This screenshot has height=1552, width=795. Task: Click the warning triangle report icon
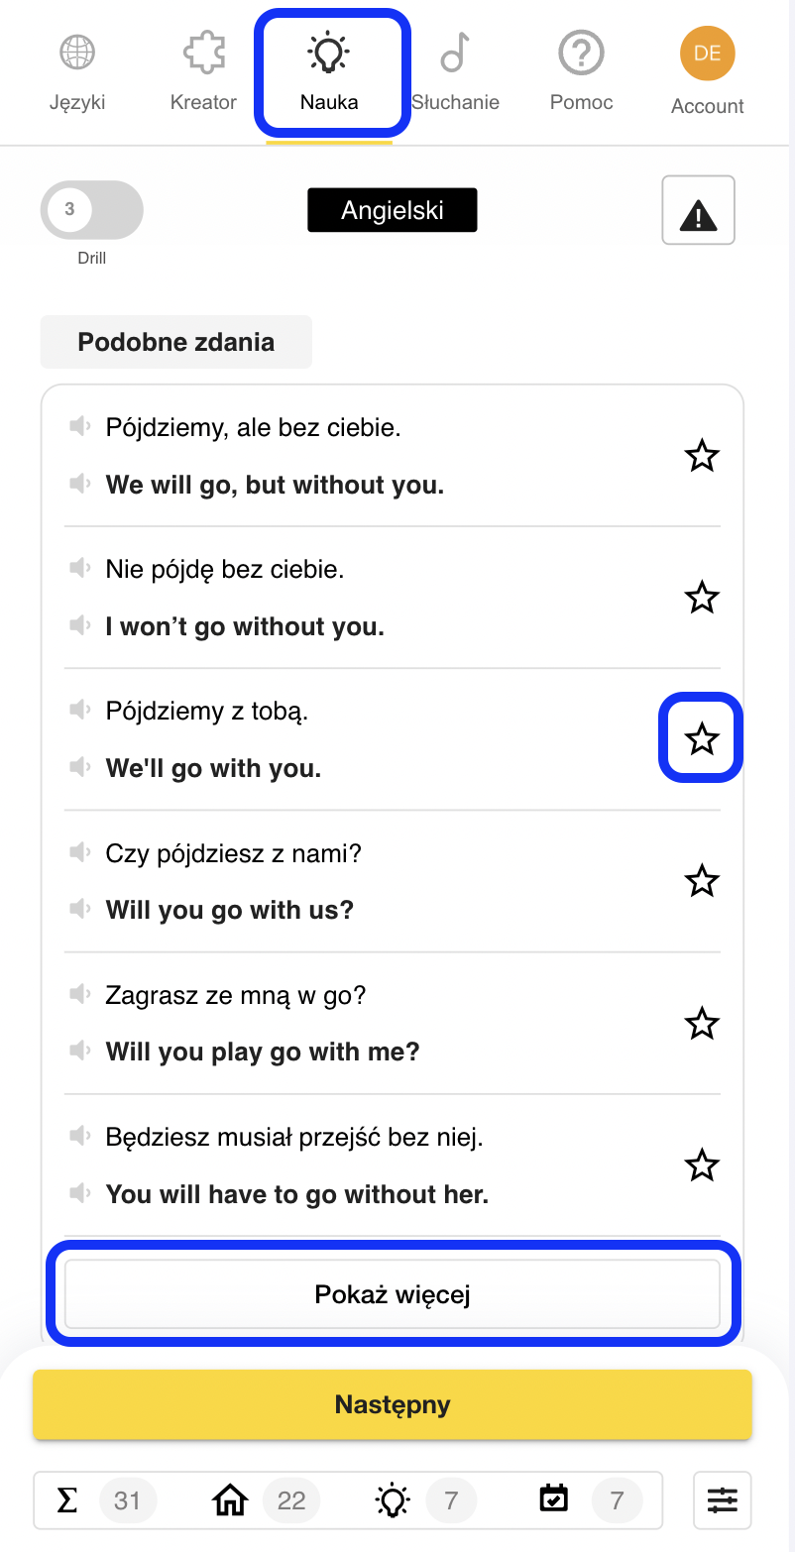pos(698,210)
